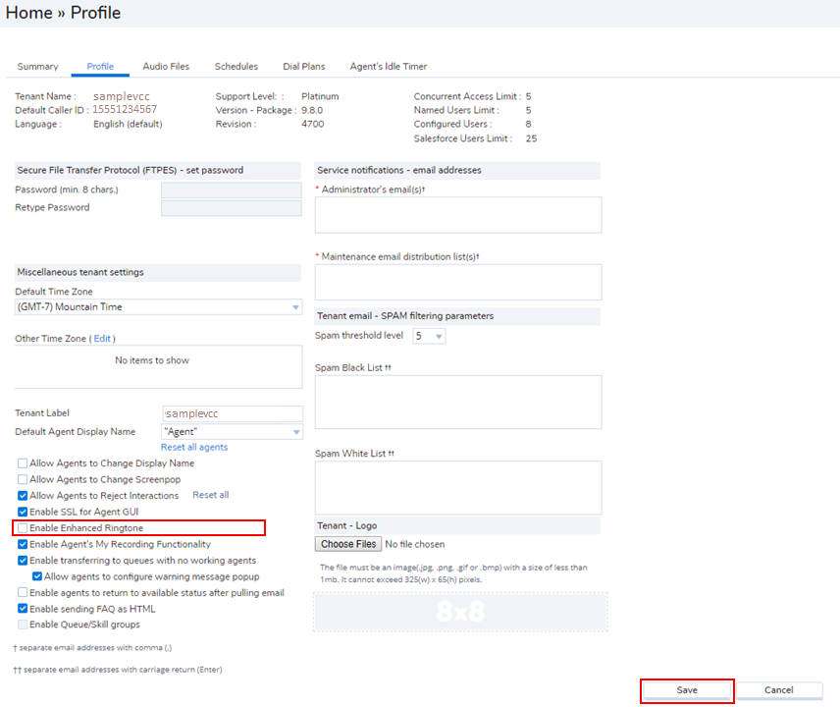Go to the Dial Plans tab
This screenshot has height=707, width=840.
[304, 67]
